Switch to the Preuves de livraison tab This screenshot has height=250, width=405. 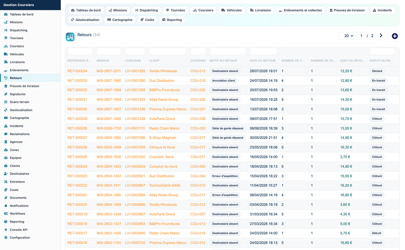click(347, 10)
